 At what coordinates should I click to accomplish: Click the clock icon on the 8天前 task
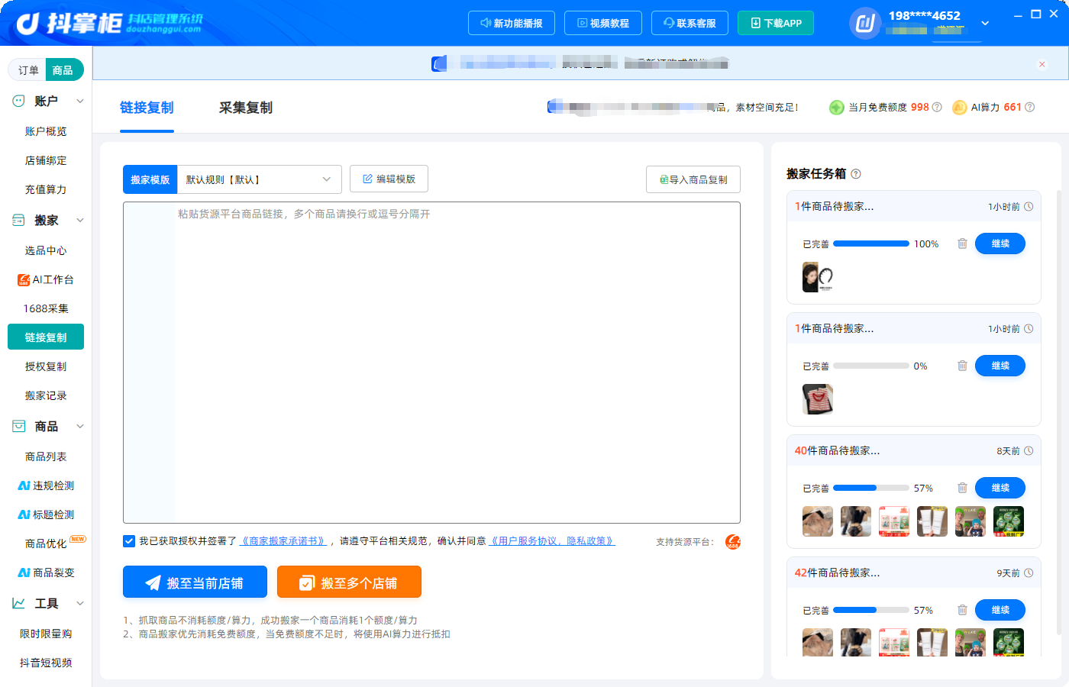click(x=1029, y=451)
